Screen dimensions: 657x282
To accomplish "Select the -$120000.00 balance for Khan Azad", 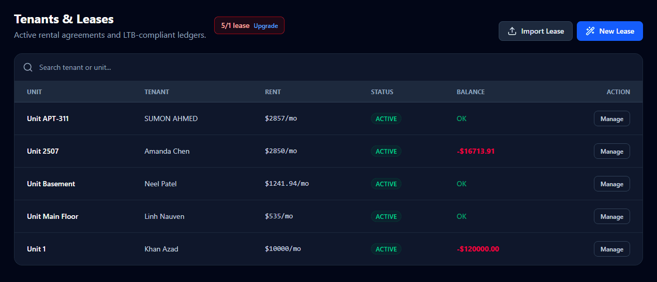I will coord(478,249).
